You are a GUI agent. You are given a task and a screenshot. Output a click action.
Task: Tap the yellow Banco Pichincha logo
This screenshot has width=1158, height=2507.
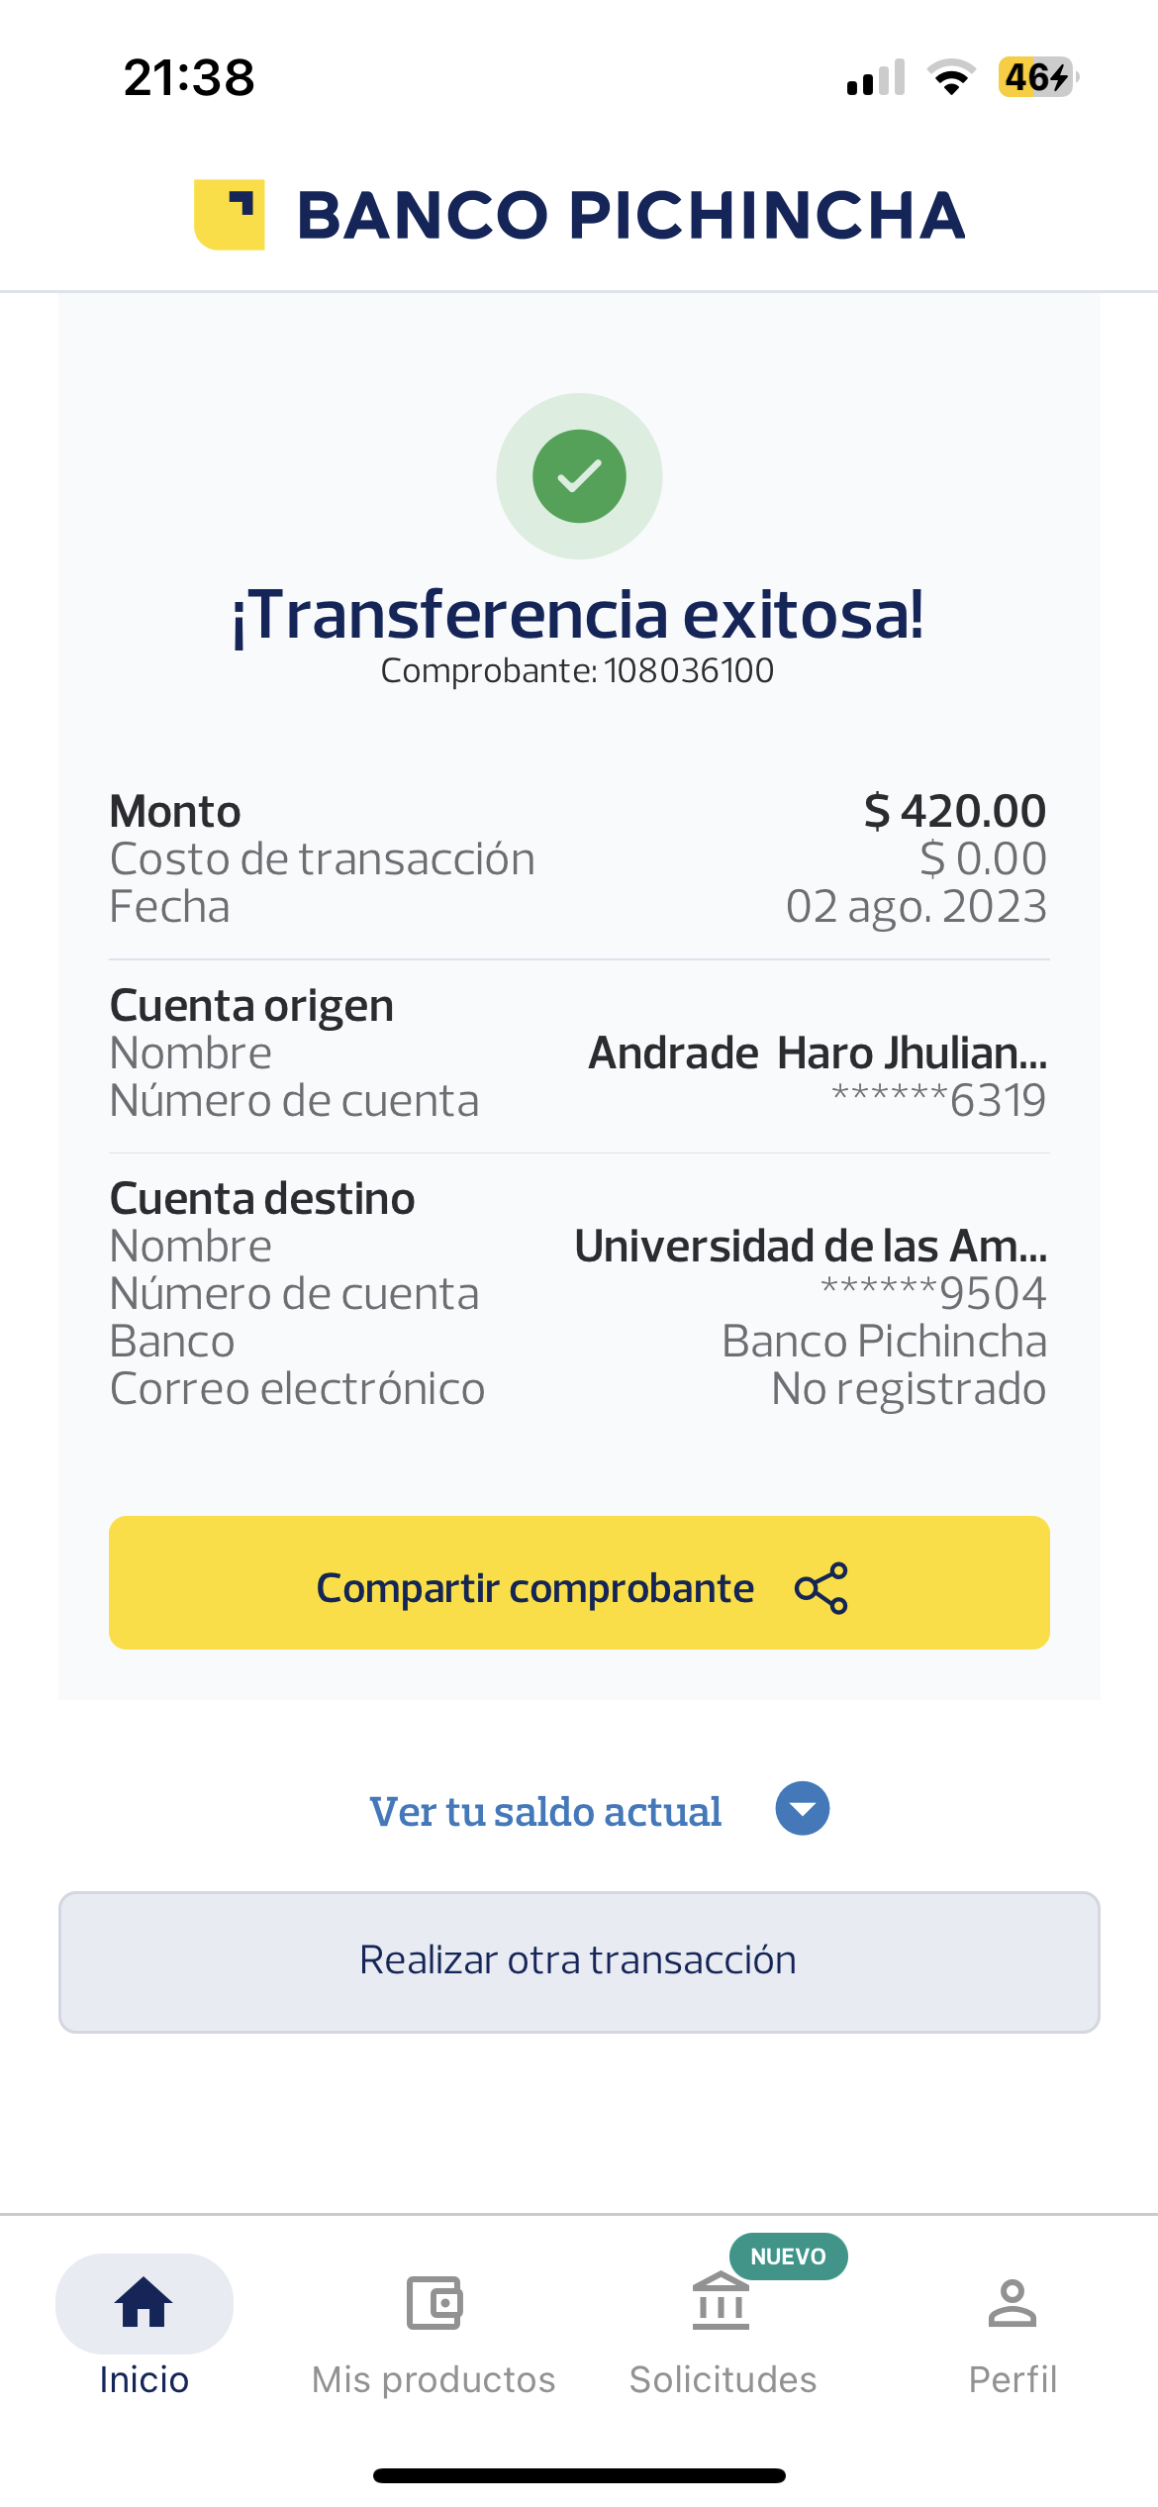coord(230,215)
